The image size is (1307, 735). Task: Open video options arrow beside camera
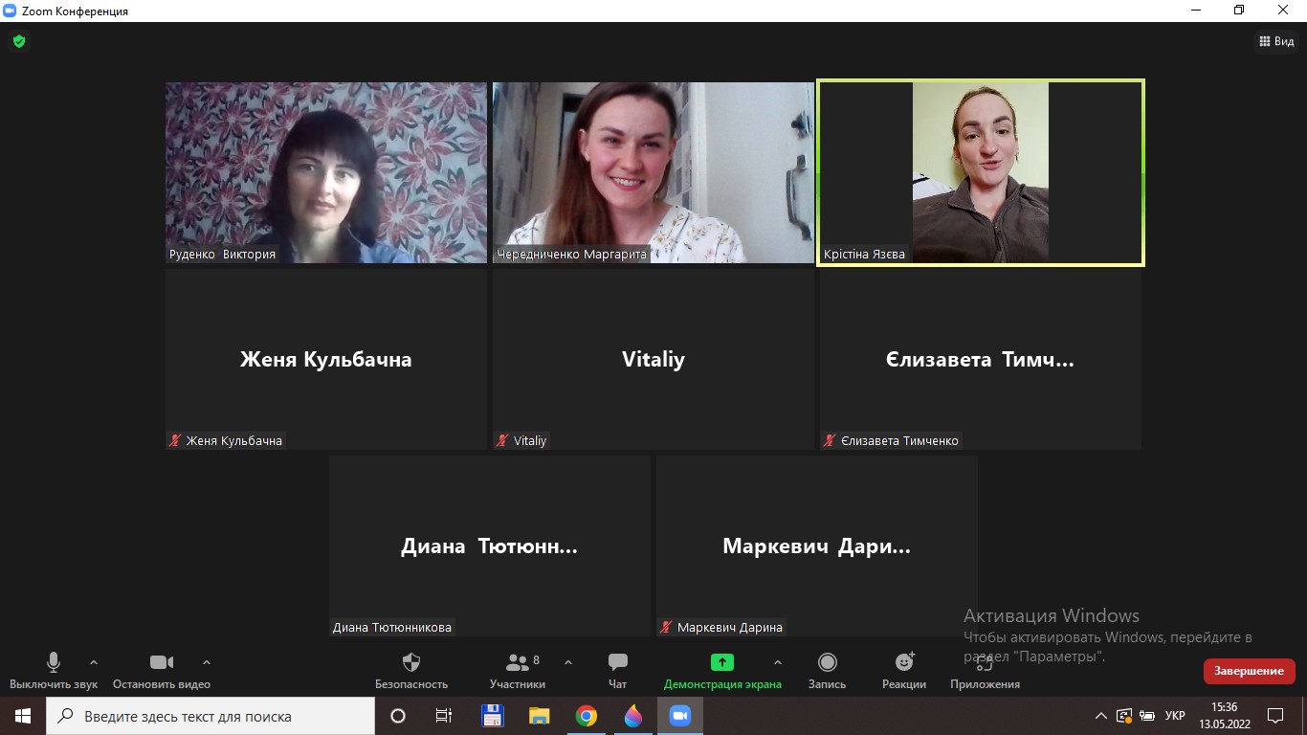click(206, 662)
